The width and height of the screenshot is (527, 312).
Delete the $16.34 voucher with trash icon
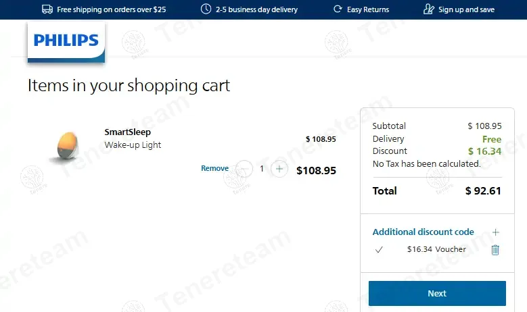coord(495,250)
